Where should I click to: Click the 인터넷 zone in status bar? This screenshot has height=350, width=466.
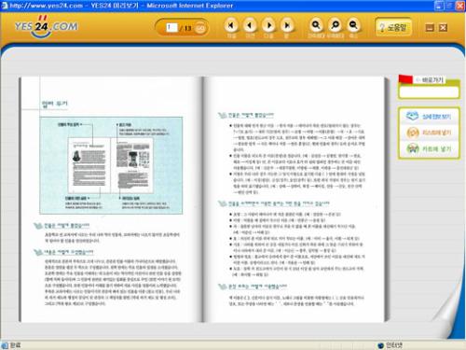click(390, 345)
